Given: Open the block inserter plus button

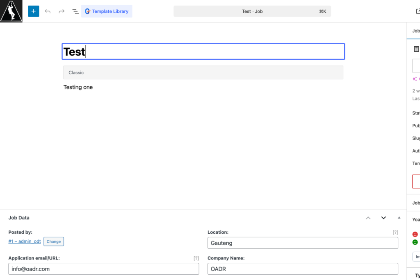Looking at the screenshot, I should (34, 11).
